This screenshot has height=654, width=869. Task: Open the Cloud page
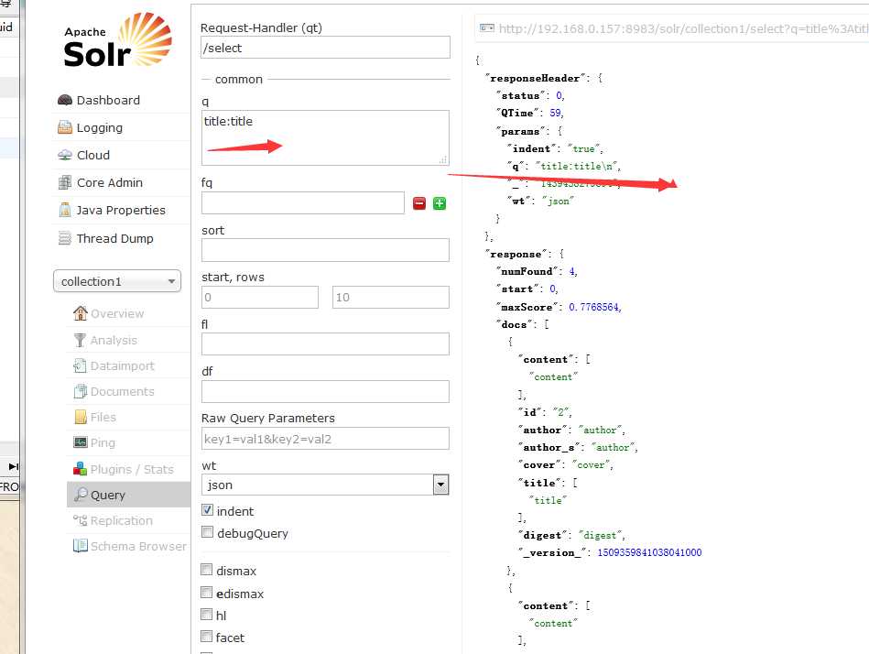tap(93, 155)
